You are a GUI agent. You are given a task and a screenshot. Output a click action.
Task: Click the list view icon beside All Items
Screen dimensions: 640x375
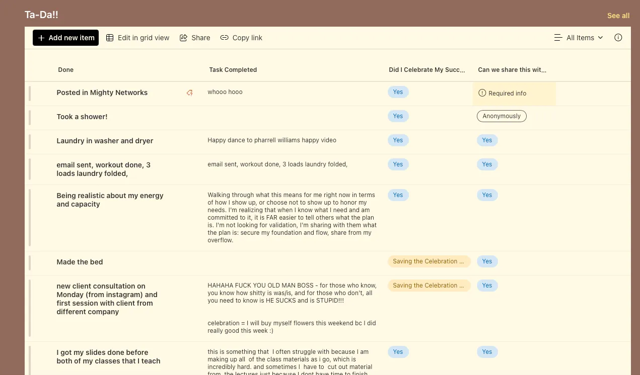558,38
